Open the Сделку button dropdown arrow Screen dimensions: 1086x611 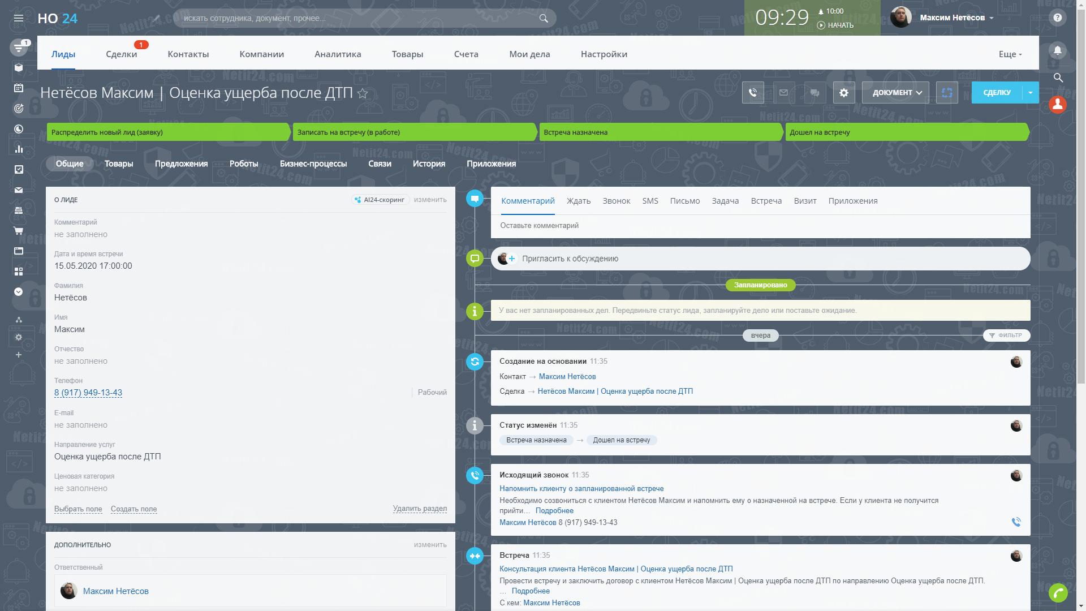coord(1031,93)
